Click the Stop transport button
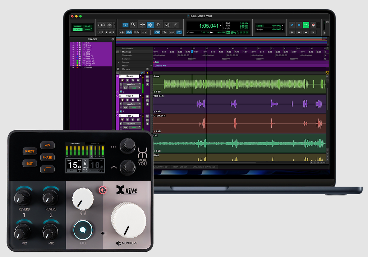 (x=299, y=25)
